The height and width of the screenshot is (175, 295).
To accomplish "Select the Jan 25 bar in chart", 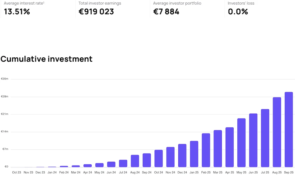I will [194, 154].
